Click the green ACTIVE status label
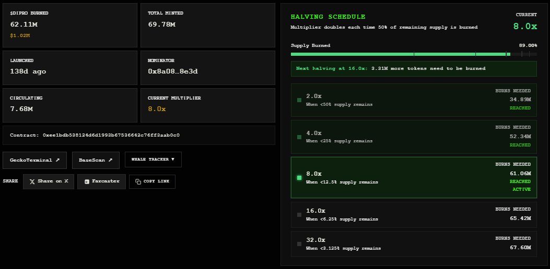The width and height of the screenshot is (550, 269). (522, 189)
